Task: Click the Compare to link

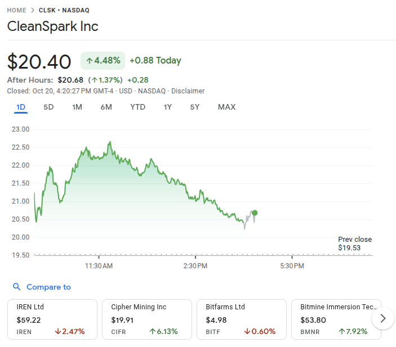Action: click(48, 287)
